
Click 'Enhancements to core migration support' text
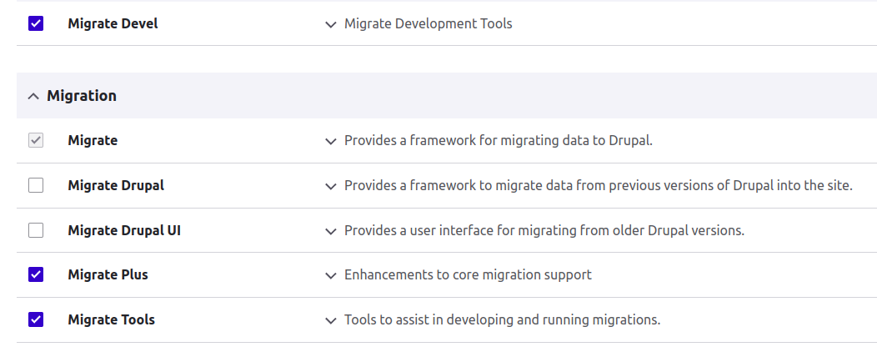click(x=469, y=274)
